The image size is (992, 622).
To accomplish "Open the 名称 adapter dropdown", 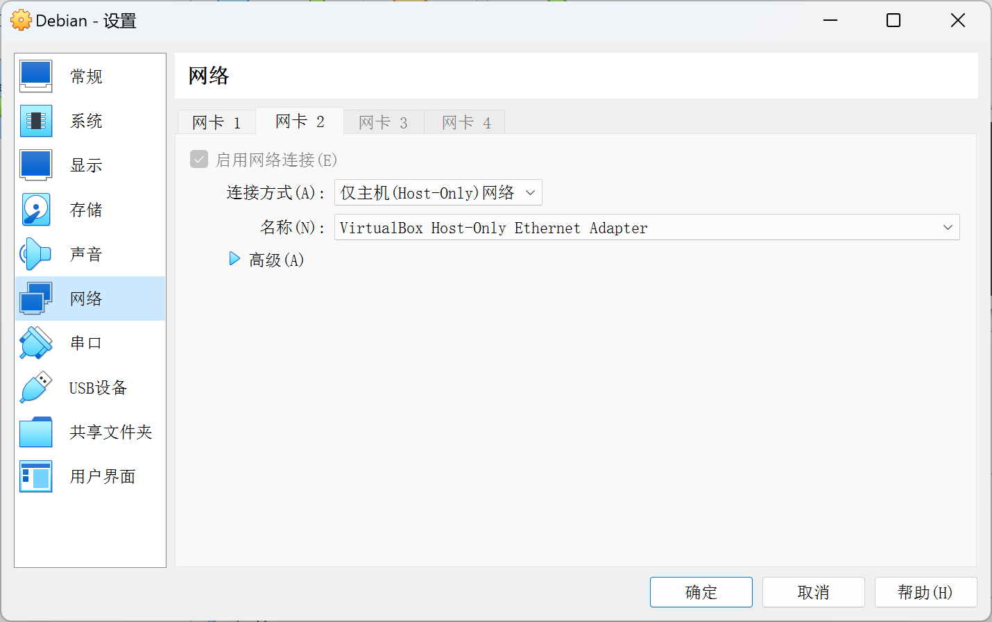I will point(647,227).
